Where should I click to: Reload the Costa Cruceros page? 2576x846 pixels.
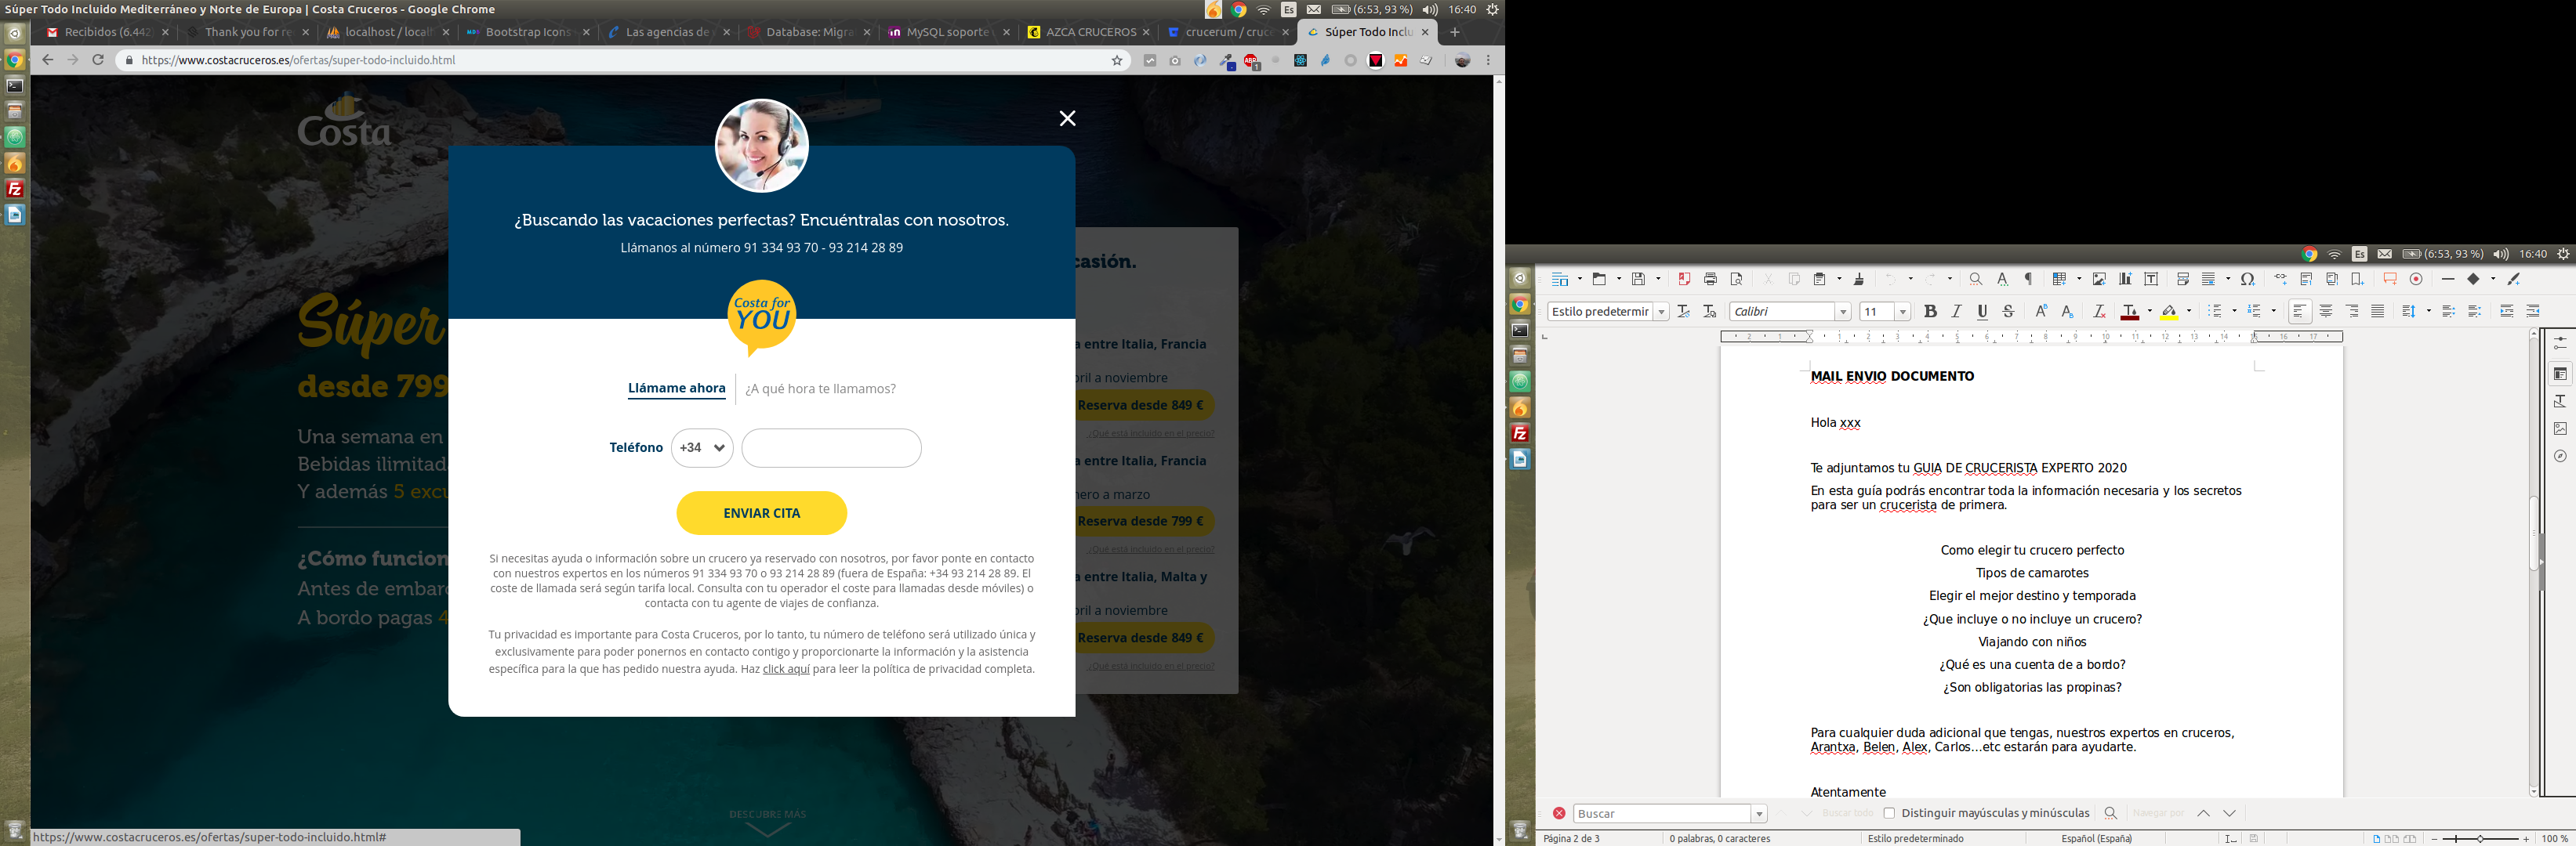98,60
